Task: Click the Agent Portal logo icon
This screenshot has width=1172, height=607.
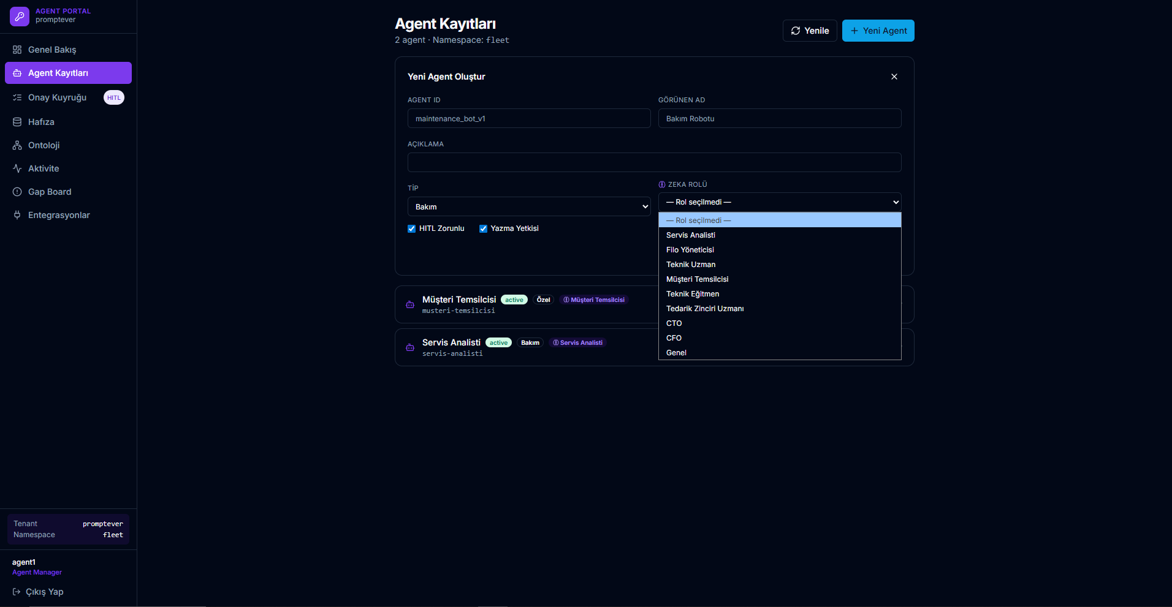Action: click(20, 17)
